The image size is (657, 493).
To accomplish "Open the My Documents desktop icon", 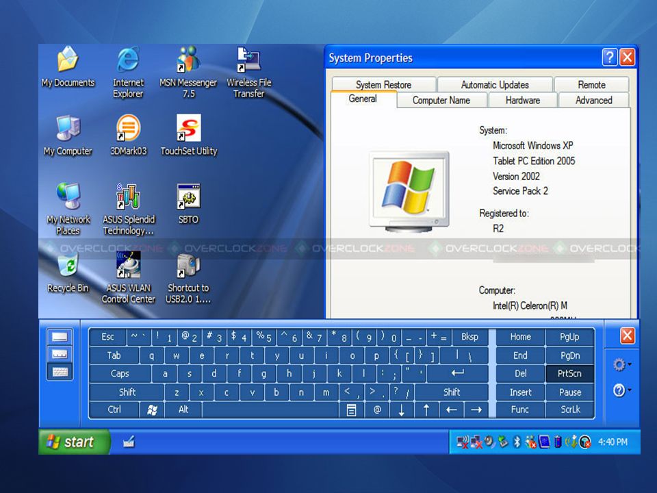I will click(x=68, y=67).
